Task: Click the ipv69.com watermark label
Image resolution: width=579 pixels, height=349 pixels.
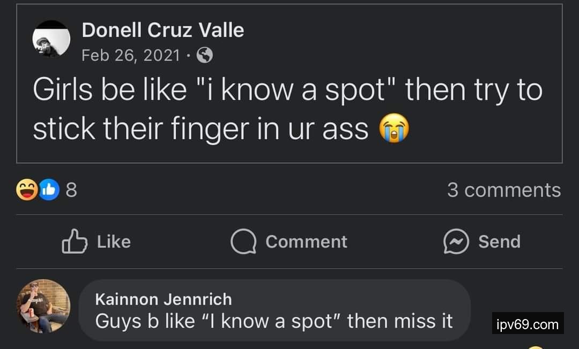Action: 528,323
